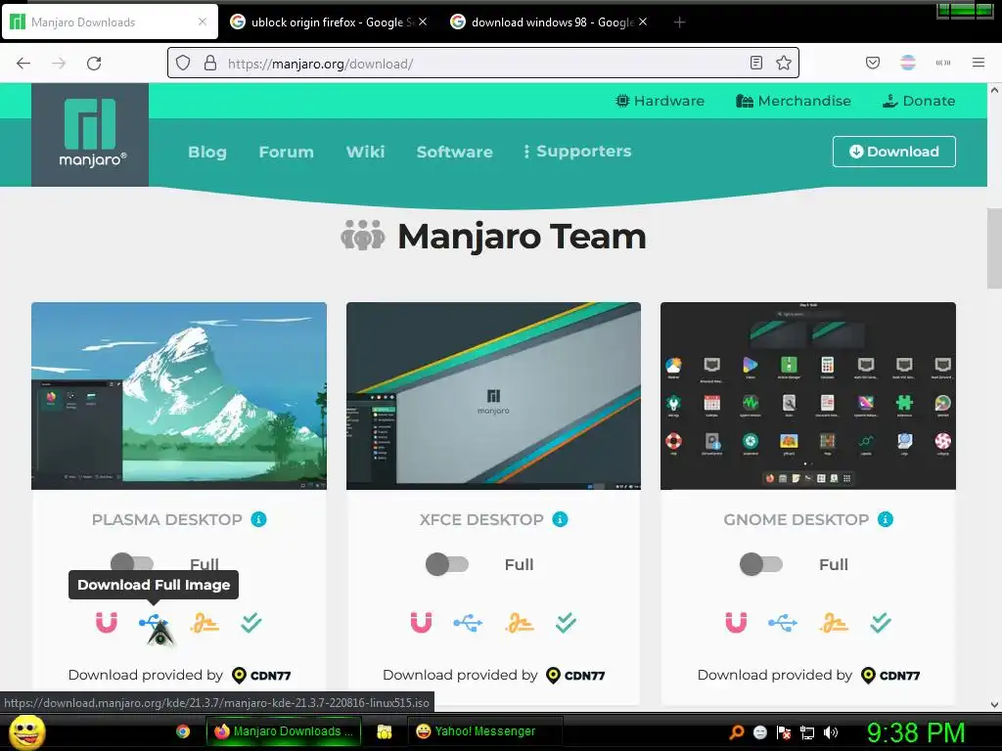Viewport: 1002px width, 751px height.
Task: Toggle reader view icon in the address bar
Action: pyautogui.click(x=756, y=63)
